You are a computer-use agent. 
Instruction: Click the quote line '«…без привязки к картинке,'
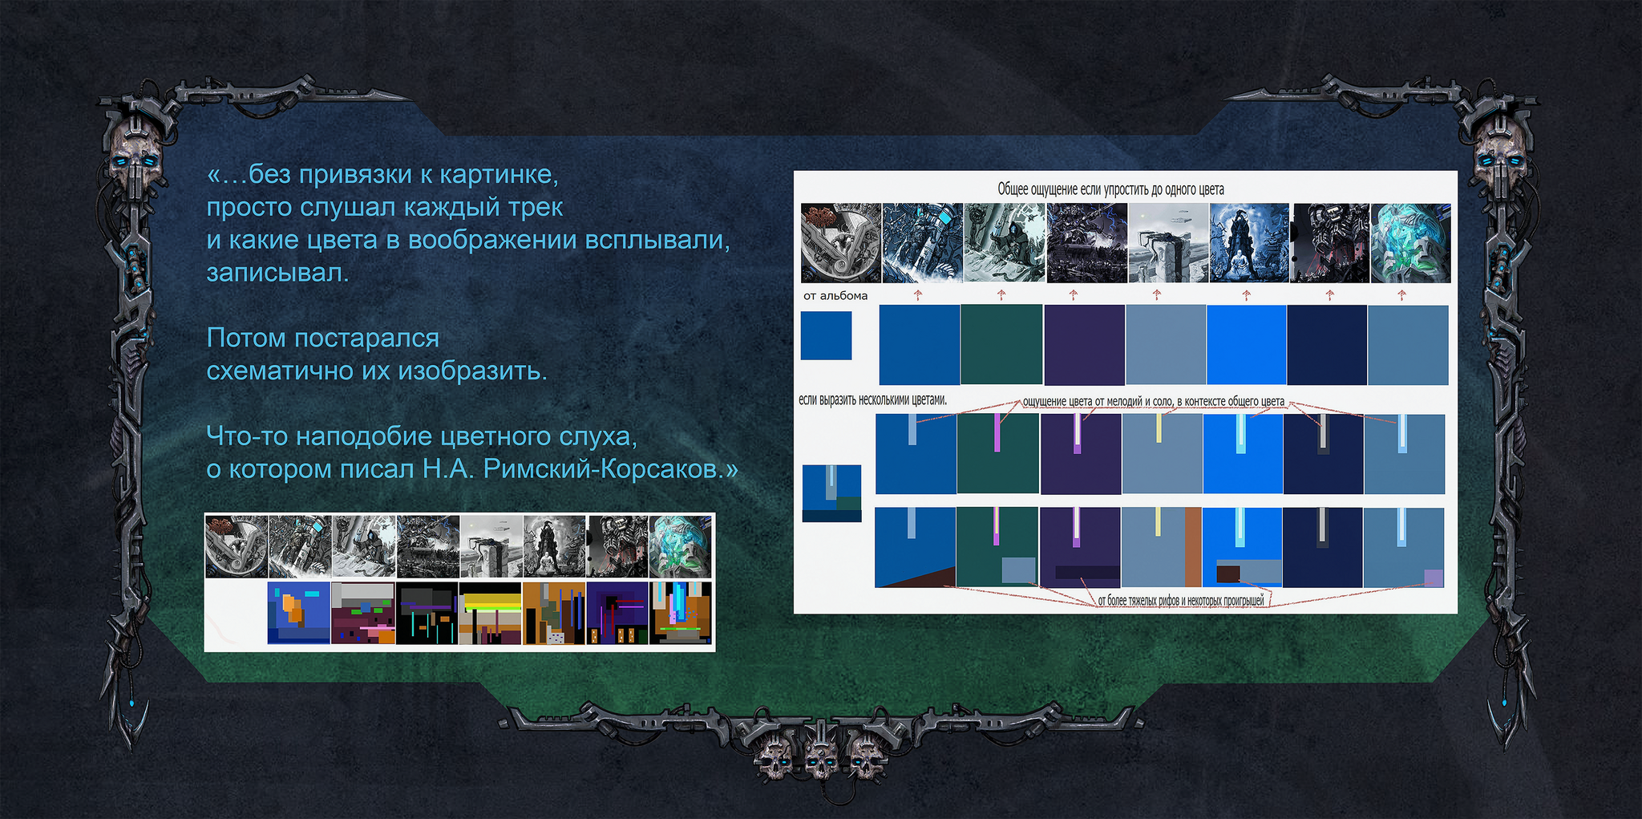click(x=382, y=174)
